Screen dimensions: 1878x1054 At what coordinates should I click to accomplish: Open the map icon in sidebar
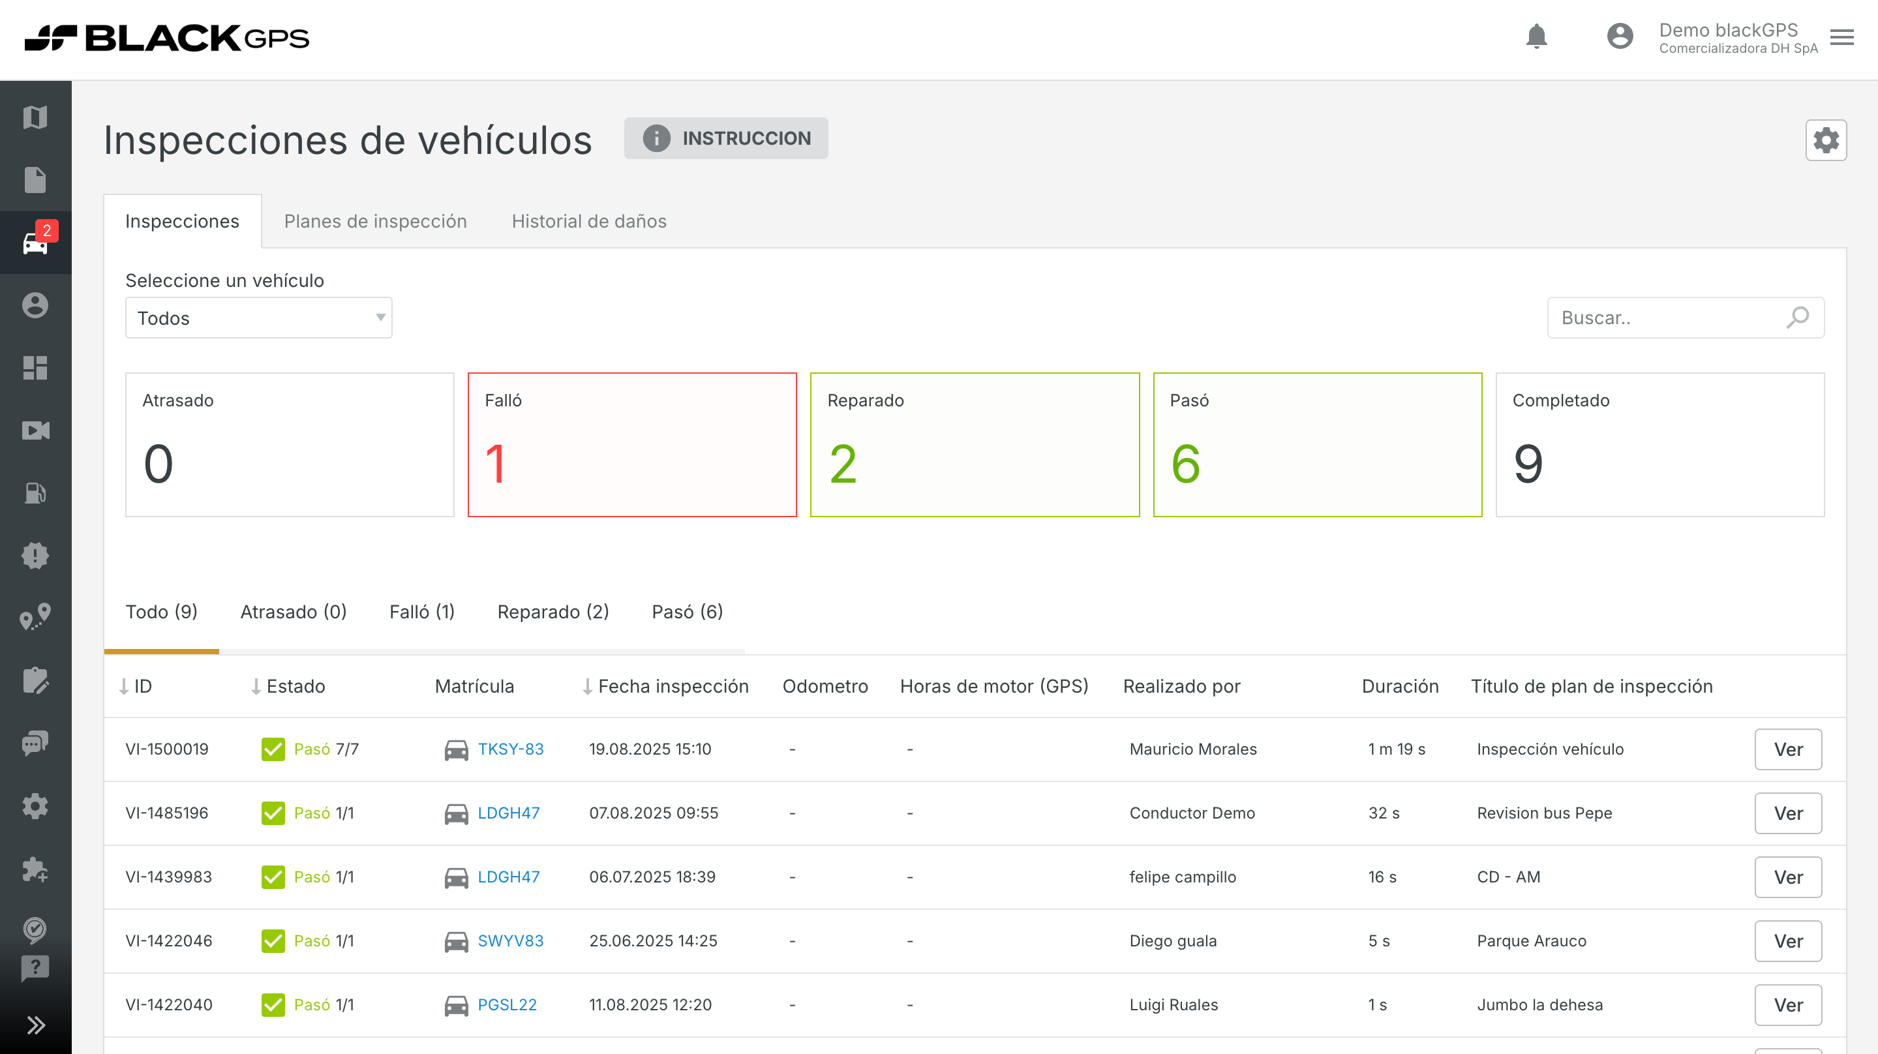point(35,117)
